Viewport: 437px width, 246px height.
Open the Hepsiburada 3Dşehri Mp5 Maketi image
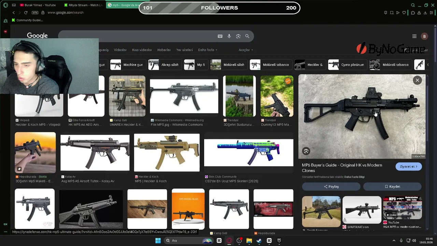[35, 152]
